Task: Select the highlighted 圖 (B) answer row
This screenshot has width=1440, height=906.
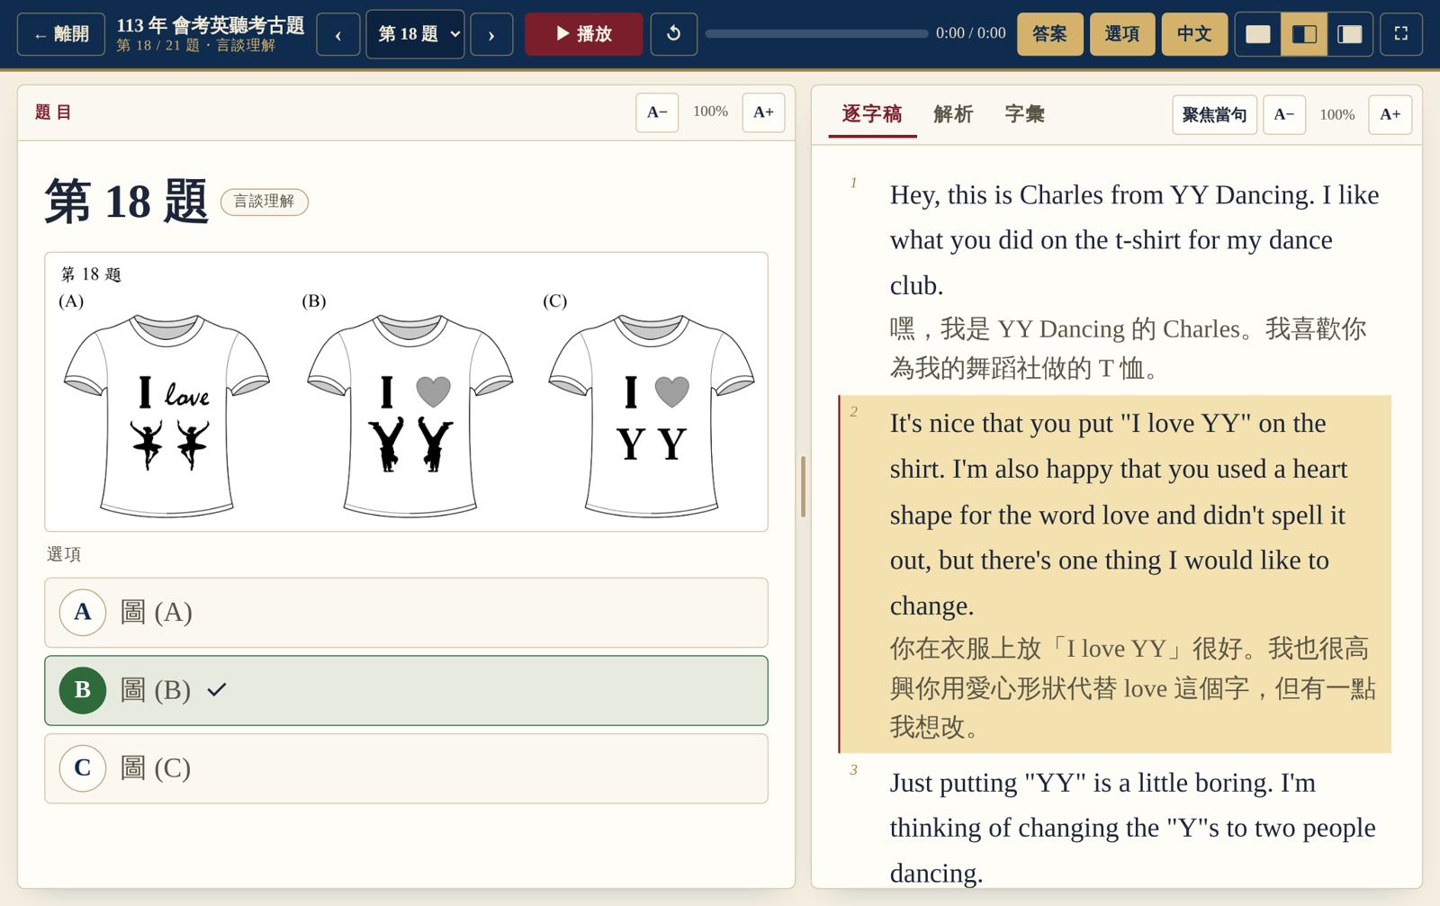Action: tap(406, 690)
